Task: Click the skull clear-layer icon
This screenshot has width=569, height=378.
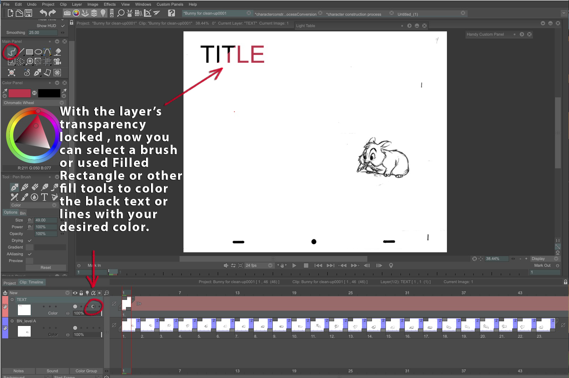Action: [11, 73]
